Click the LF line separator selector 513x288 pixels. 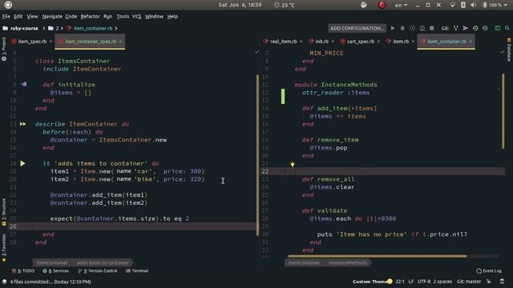point(411,282)
